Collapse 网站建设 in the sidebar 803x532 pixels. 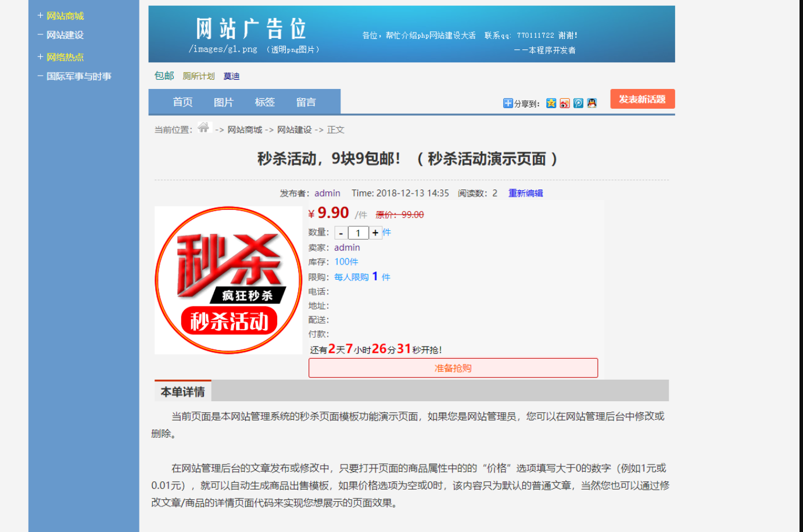tap(41, 35)
